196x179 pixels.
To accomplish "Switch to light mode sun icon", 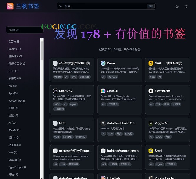I will coord(186,6).
